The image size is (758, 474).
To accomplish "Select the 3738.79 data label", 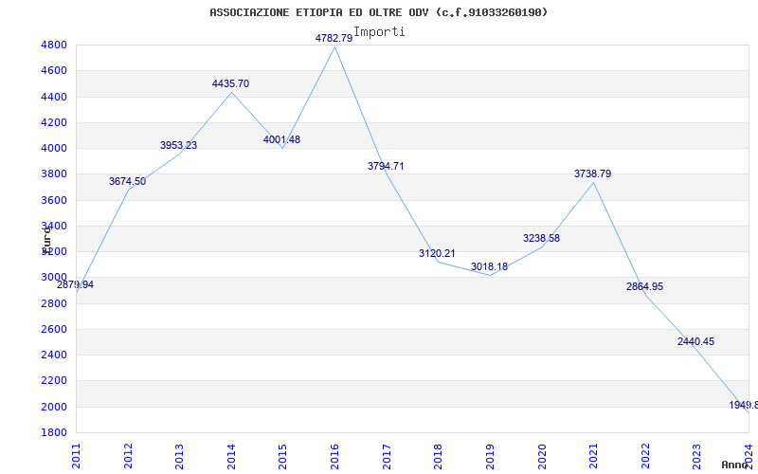I will pyautogui.click(x=593, y=173).
